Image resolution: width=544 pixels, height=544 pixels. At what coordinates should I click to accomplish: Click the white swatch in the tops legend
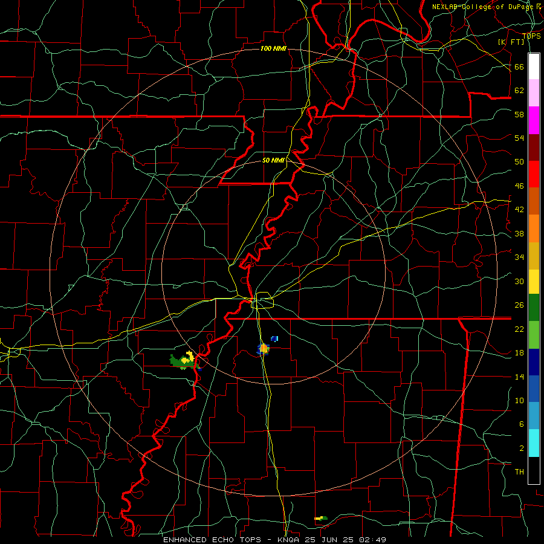coord(534,66)
